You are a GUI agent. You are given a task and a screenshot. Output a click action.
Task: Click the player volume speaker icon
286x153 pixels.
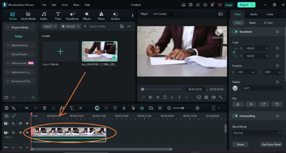click(x=213, y=97)
